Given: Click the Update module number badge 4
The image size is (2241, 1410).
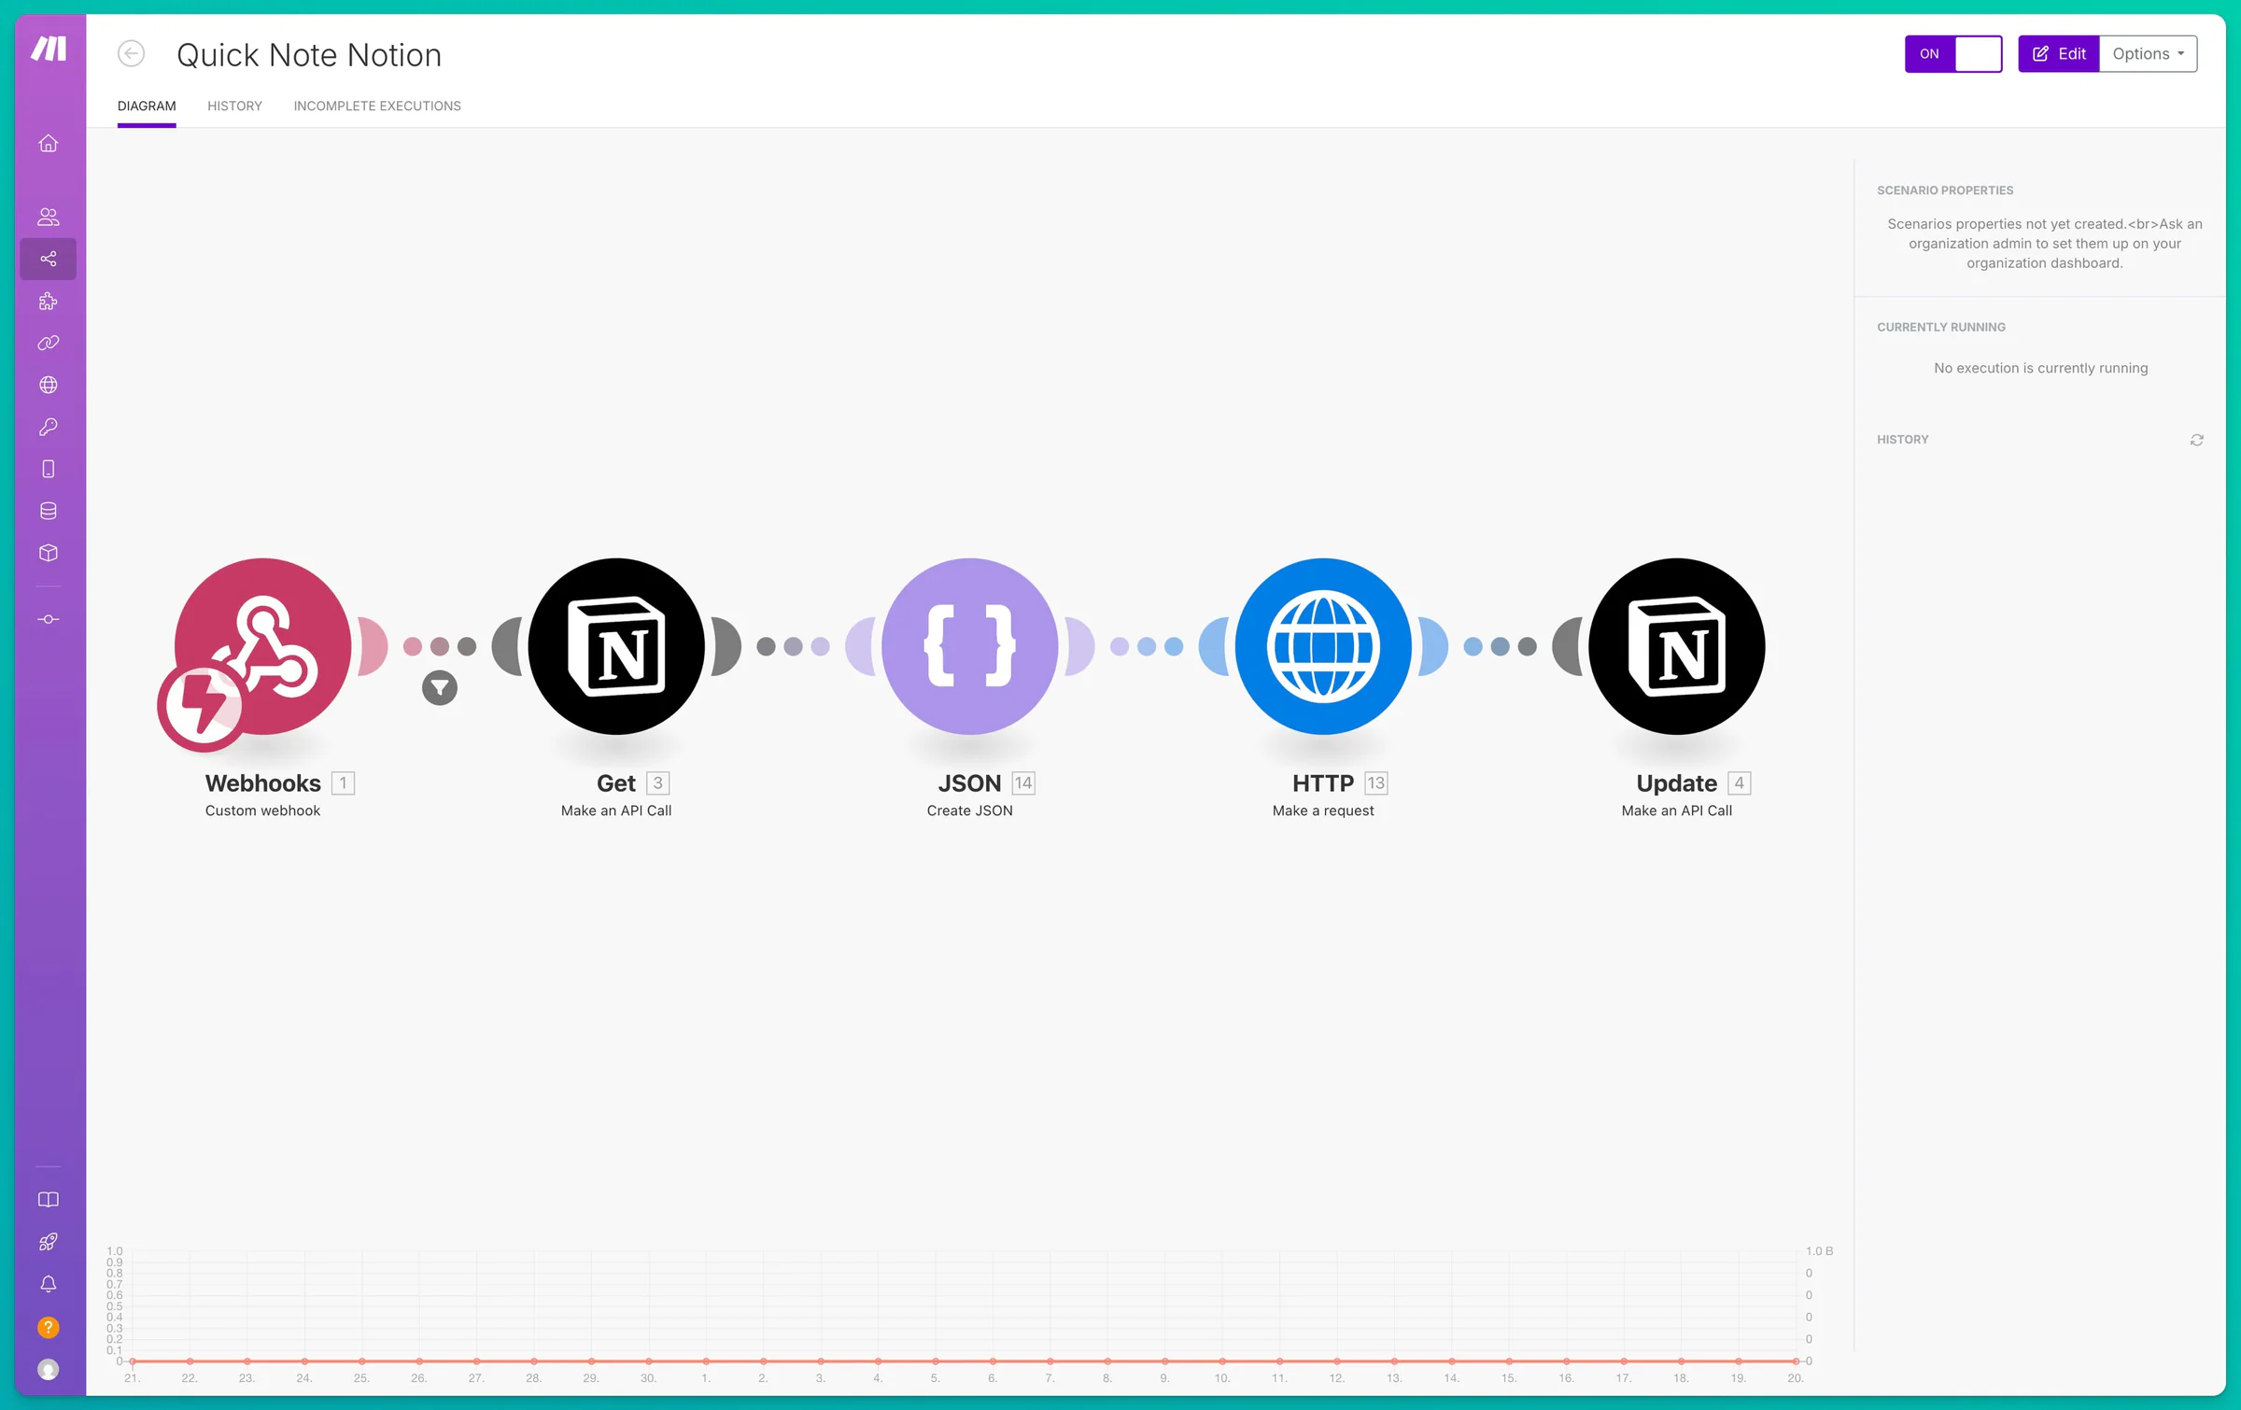Looking at the screenshot, I should click(x=1739, y=783).
